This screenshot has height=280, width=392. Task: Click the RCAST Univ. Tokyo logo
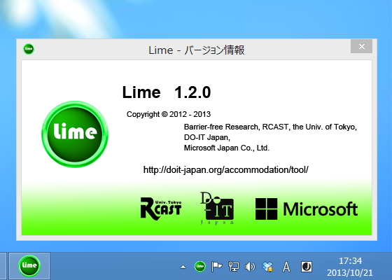pyautogui.click(x=161, y=209)
